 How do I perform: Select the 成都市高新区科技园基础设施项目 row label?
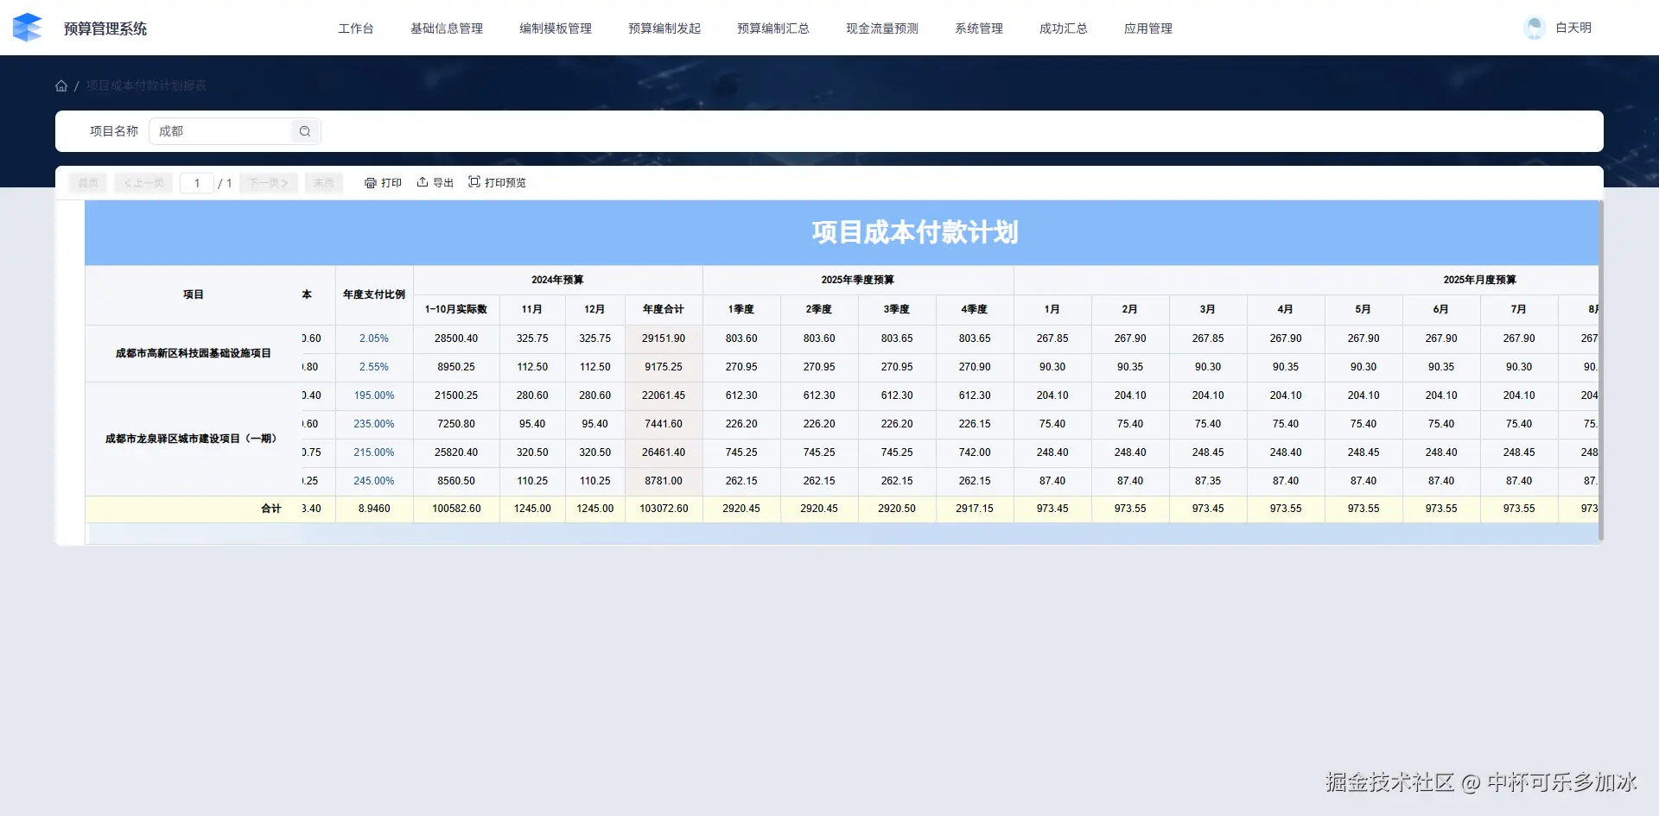click(194, 353)
